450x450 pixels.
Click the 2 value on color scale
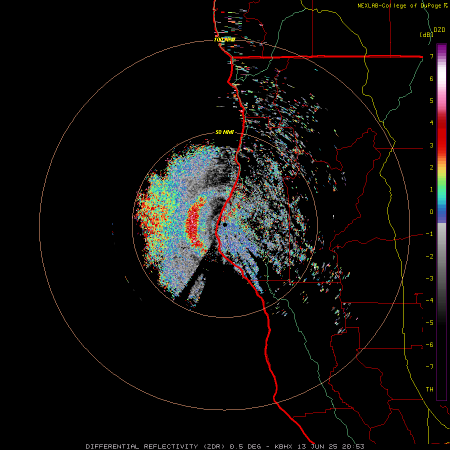(x=431, y=167)
